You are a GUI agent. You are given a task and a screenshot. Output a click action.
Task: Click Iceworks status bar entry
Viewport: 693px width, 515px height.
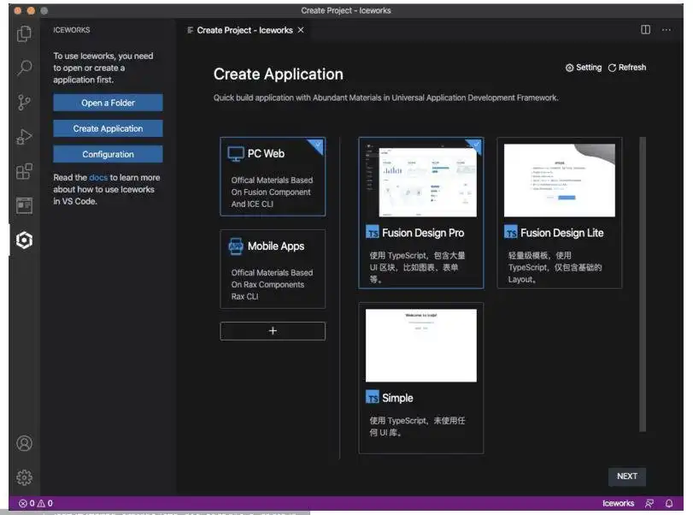[x=618, y=503]
